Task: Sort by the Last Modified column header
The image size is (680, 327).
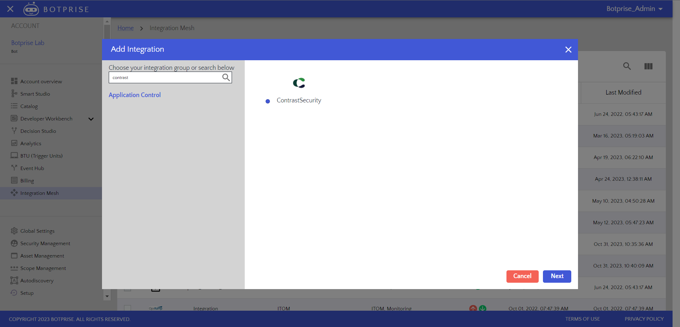Action: click(623, 92)
